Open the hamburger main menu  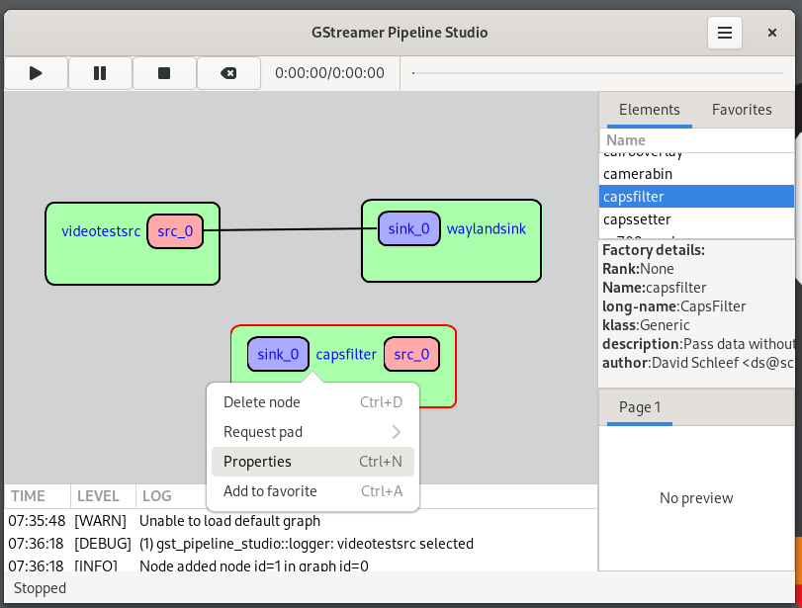click(724, 33)
